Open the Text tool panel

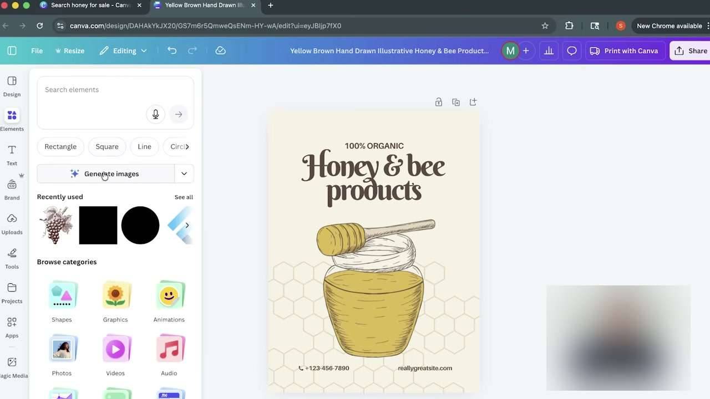[x=12, y=155]
